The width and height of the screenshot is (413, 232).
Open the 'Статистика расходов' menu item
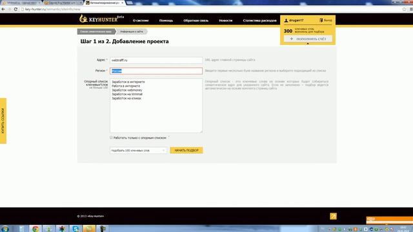[x=259, y=20]
